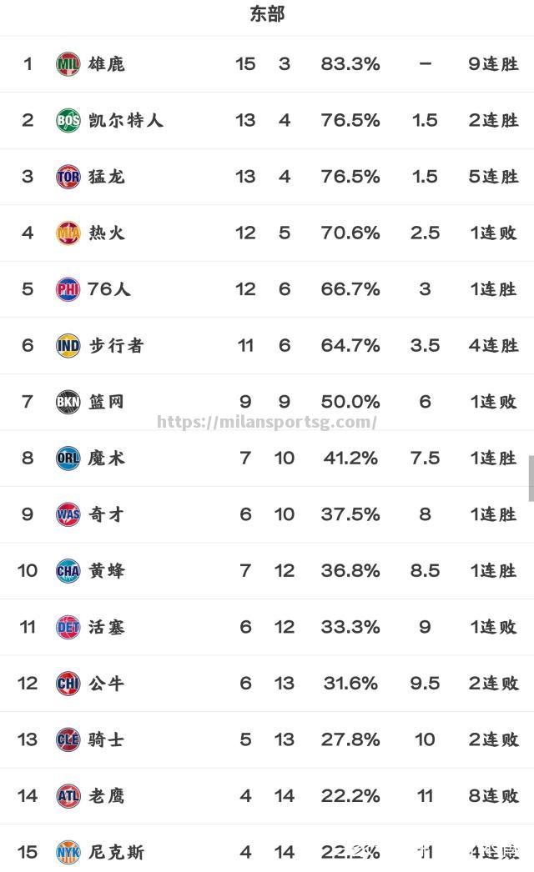Click the Boston Celtics BOS logo
Screen dimensions: 534x872
point(68,120)
